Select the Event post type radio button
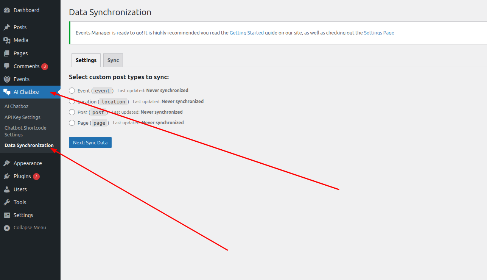 pos(72,91)
